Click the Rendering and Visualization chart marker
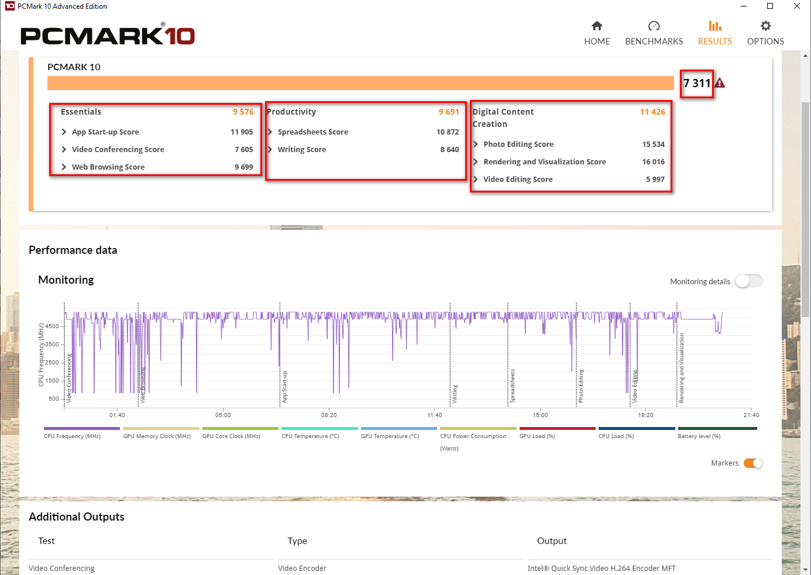The width and height of the screenshot is (811, 575). point(682,368)
